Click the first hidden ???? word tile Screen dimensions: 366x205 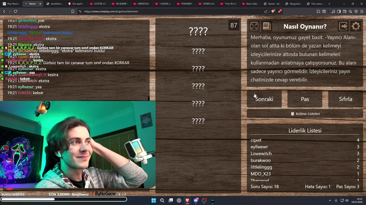pyautogui.click(x=198, y=31)
